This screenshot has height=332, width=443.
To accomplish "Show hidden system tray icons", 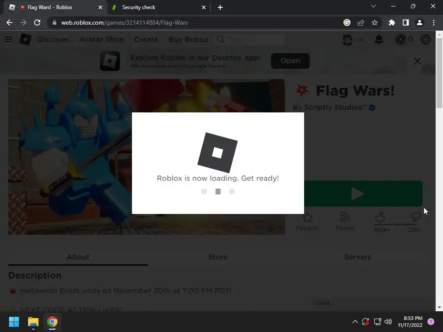I will tap(355, 322).
